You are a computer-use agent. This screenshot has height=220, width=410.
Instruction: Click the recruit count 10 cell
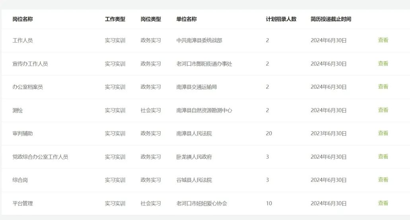coord(269,203)
